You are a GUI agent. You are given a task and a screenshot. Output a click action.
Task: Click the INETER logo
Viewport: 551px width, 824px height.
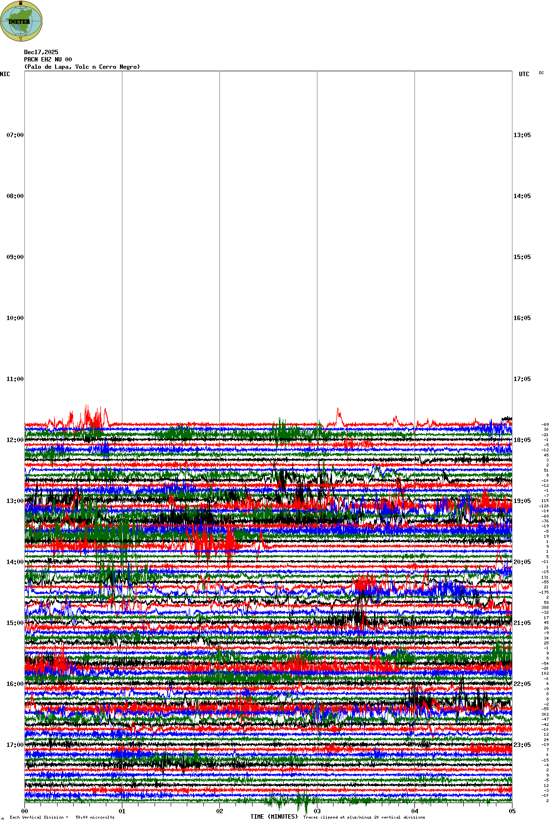(x=21, y=21)
